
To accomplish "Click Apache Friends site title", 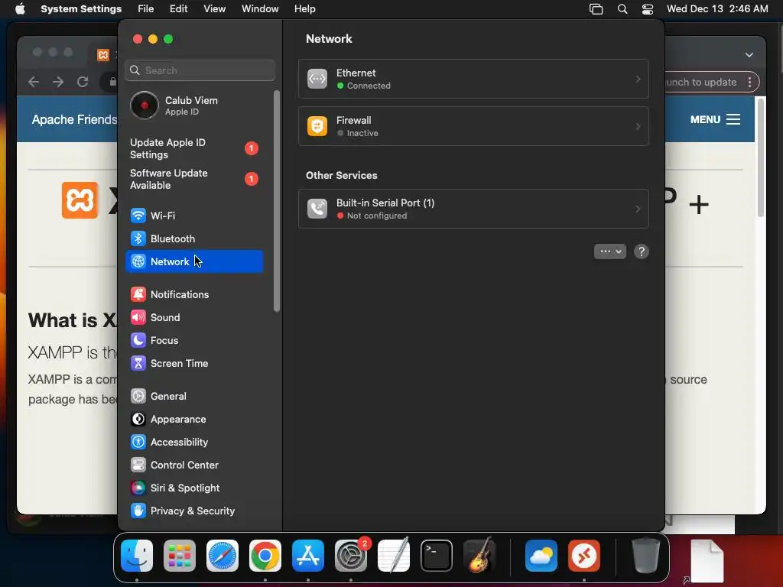I will tap(74, 120).
